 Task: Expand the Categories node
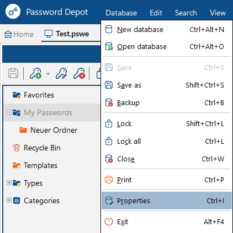tap(9, 200)
